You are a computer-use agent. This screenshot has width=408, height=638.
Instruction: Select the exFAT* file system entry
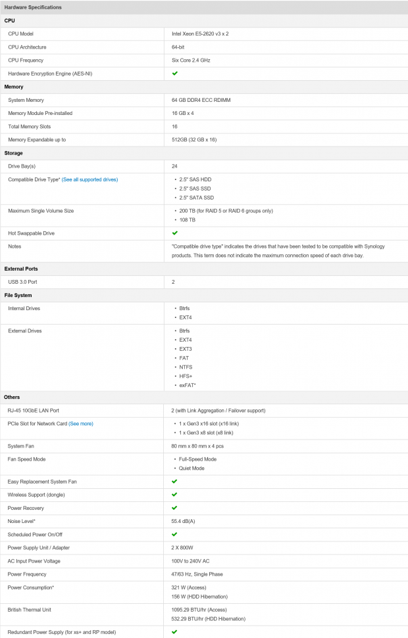pos(188,385)
